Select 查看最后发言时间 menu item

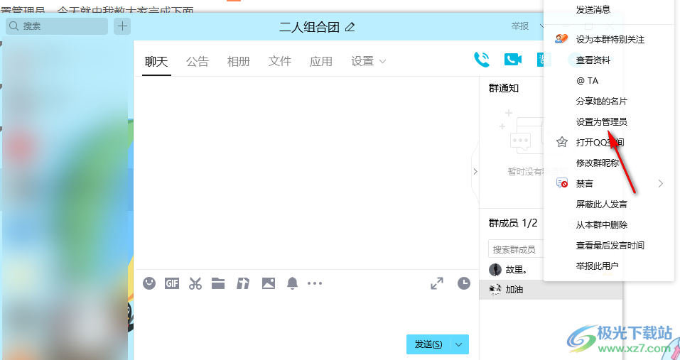[609, 245]
